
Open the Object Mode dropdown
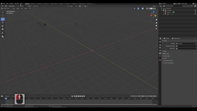coord(6,8)
